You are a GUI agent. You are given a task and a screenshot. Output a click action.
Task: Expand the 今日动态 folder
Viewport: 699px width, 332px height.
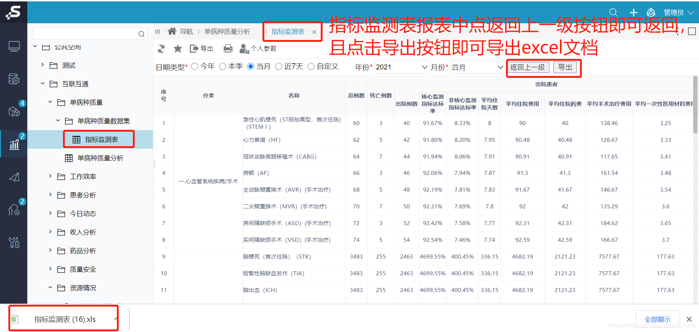click(50, 213)
